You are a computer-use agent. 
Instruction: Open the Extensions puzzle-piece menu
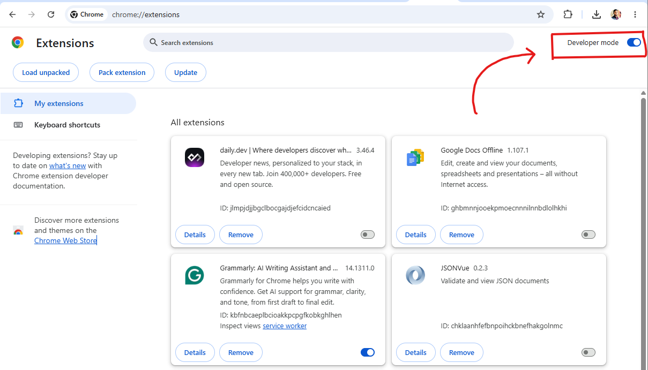568,14
